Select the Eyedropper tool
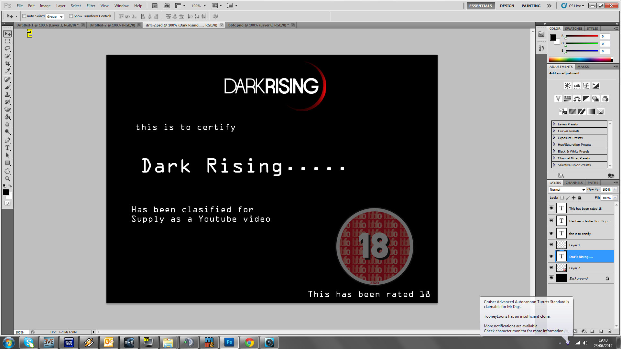The image size is (621, 349). (7, 71)
